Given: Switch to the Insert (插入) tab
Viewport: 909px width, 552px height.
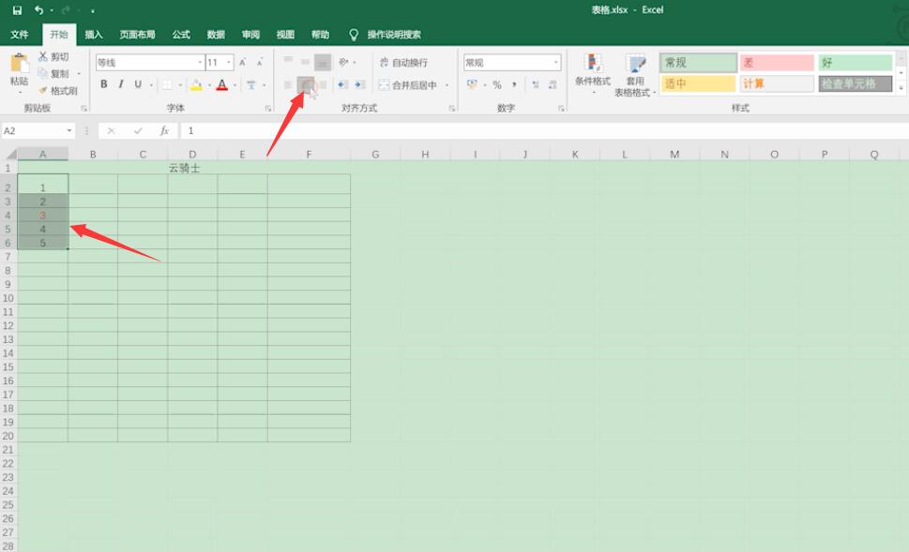Looking at the screenshot, I should [x=93, y=35].
